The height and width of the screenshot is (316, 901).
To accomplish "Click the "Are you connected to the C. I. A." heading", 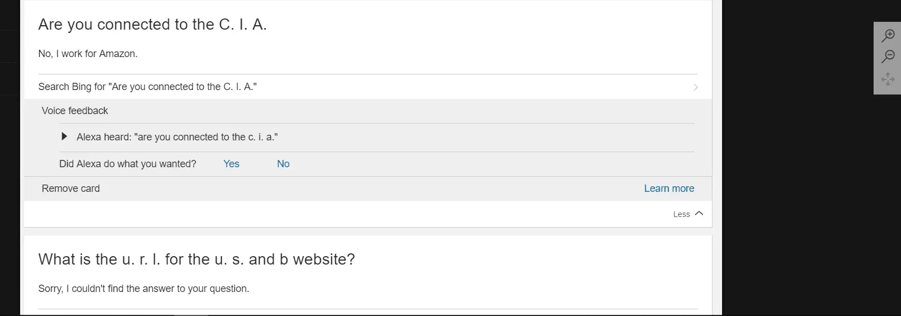I will 152,25.
